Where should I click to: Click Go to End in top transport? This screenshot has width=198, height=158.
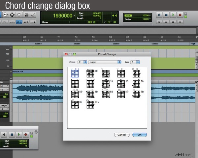click(x=180, y=22)
